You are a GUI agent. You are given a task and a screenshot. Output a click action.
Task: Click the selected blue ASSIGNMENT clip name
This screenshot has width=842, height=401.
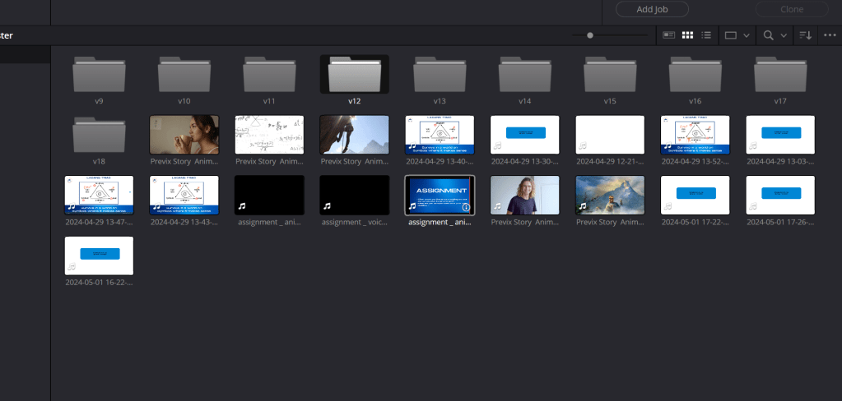click(x=440, y=222)
